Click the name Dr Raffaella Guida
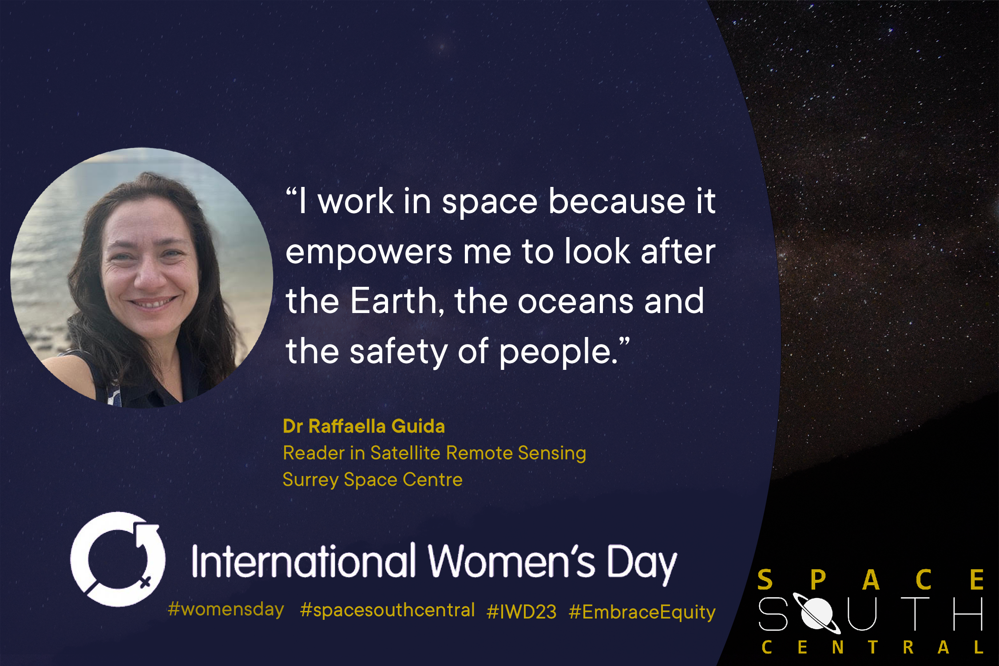The height and width of the screenshot is (666, 999). pyautogui.click(x=364, y=426)
